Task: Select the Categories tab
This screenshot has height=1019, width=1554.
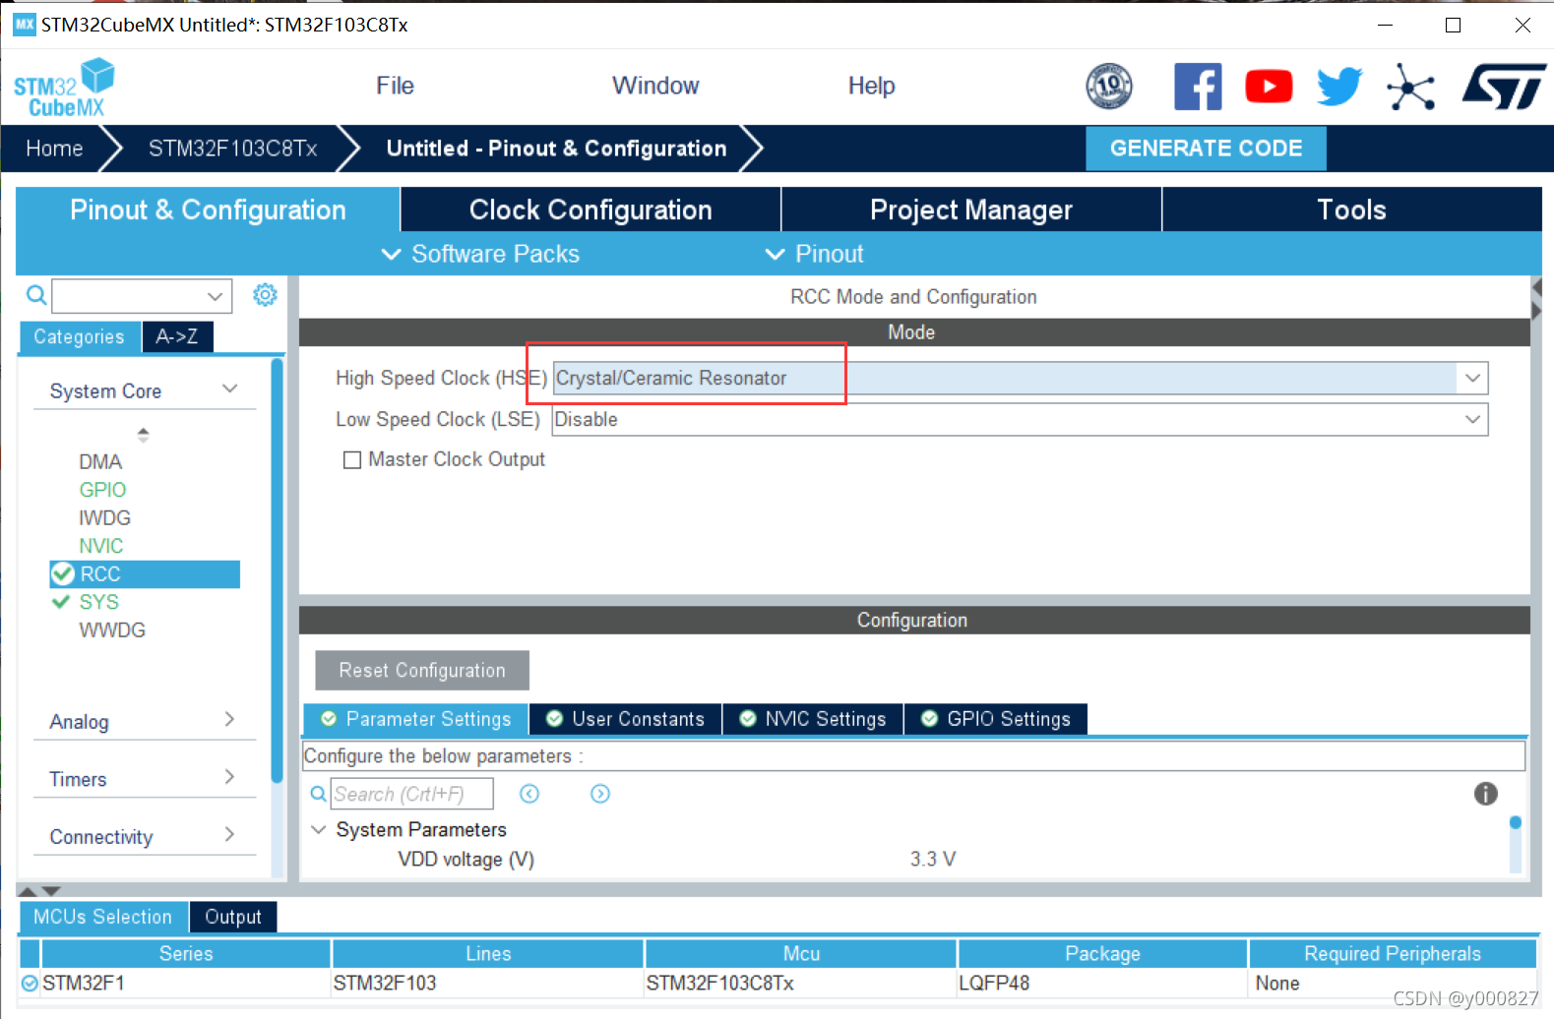Action: coord(80,336)
